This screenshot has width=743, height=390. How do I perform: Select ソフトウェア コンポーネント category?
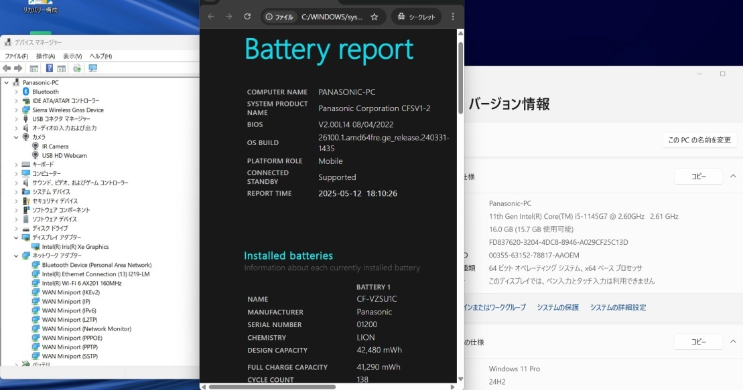coord(61,210)
